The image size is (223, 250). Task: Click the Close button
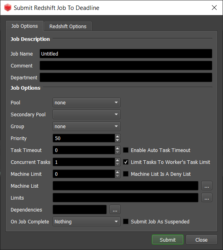(201, 240)
